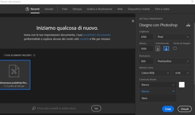Image resolution: width=195 pixels, height=115 pixels.
Task: Click the details panel vertical scrollbar
Action: [x=194, y=54]
